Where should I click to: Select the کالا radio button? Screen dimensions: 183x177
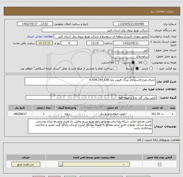(145, 63)
